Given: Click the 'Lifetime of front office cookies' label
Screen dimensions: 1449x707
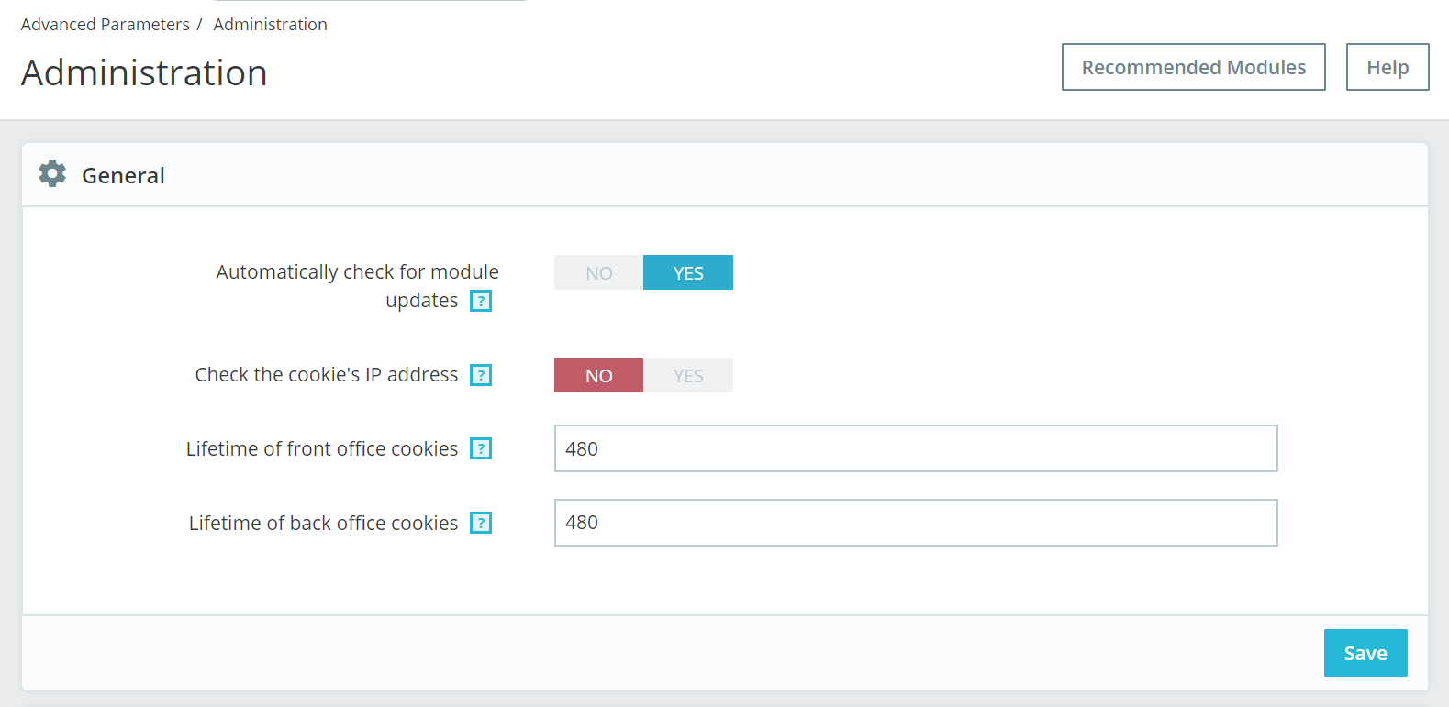Looking at the screenshot, I should click(321, 448).
